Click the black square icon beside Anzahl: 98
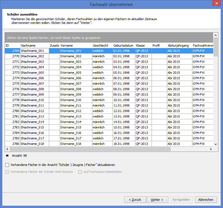223x208 pixels. point(7,156)
